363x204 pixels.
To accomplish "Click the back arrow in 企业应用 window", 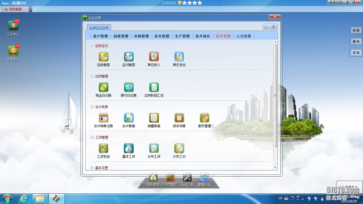I will (x=266, y=27).
